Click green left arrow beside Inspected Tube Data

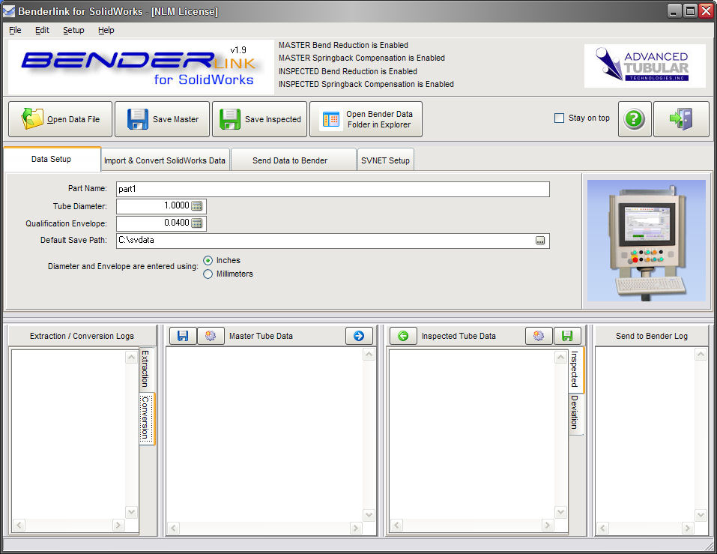(403, 336)
